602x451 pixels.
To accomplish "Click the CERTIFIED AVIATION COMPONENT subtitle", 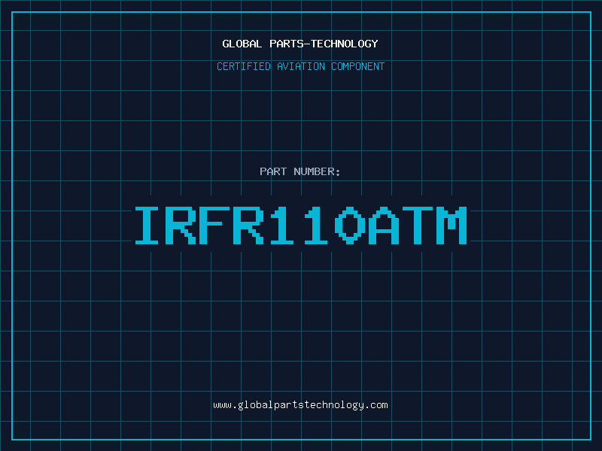I will point(300,66).
